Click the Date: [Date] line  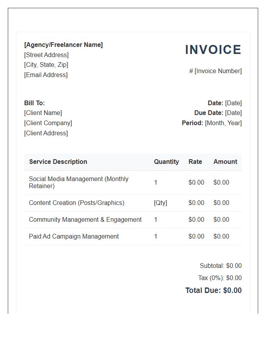tap(225, 103)
